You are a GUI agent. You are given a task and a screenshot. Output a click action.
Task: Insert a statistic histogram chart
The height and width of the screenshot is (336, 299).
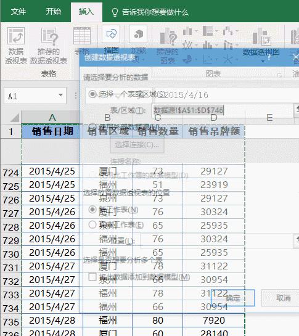pos(208,45)
